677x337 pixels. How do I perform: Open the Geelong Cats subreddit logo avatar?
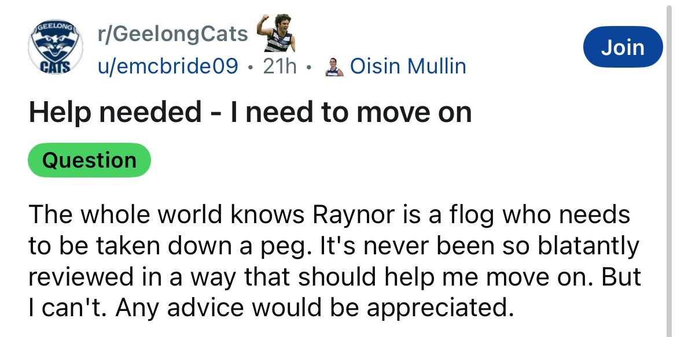pos(56,49)
